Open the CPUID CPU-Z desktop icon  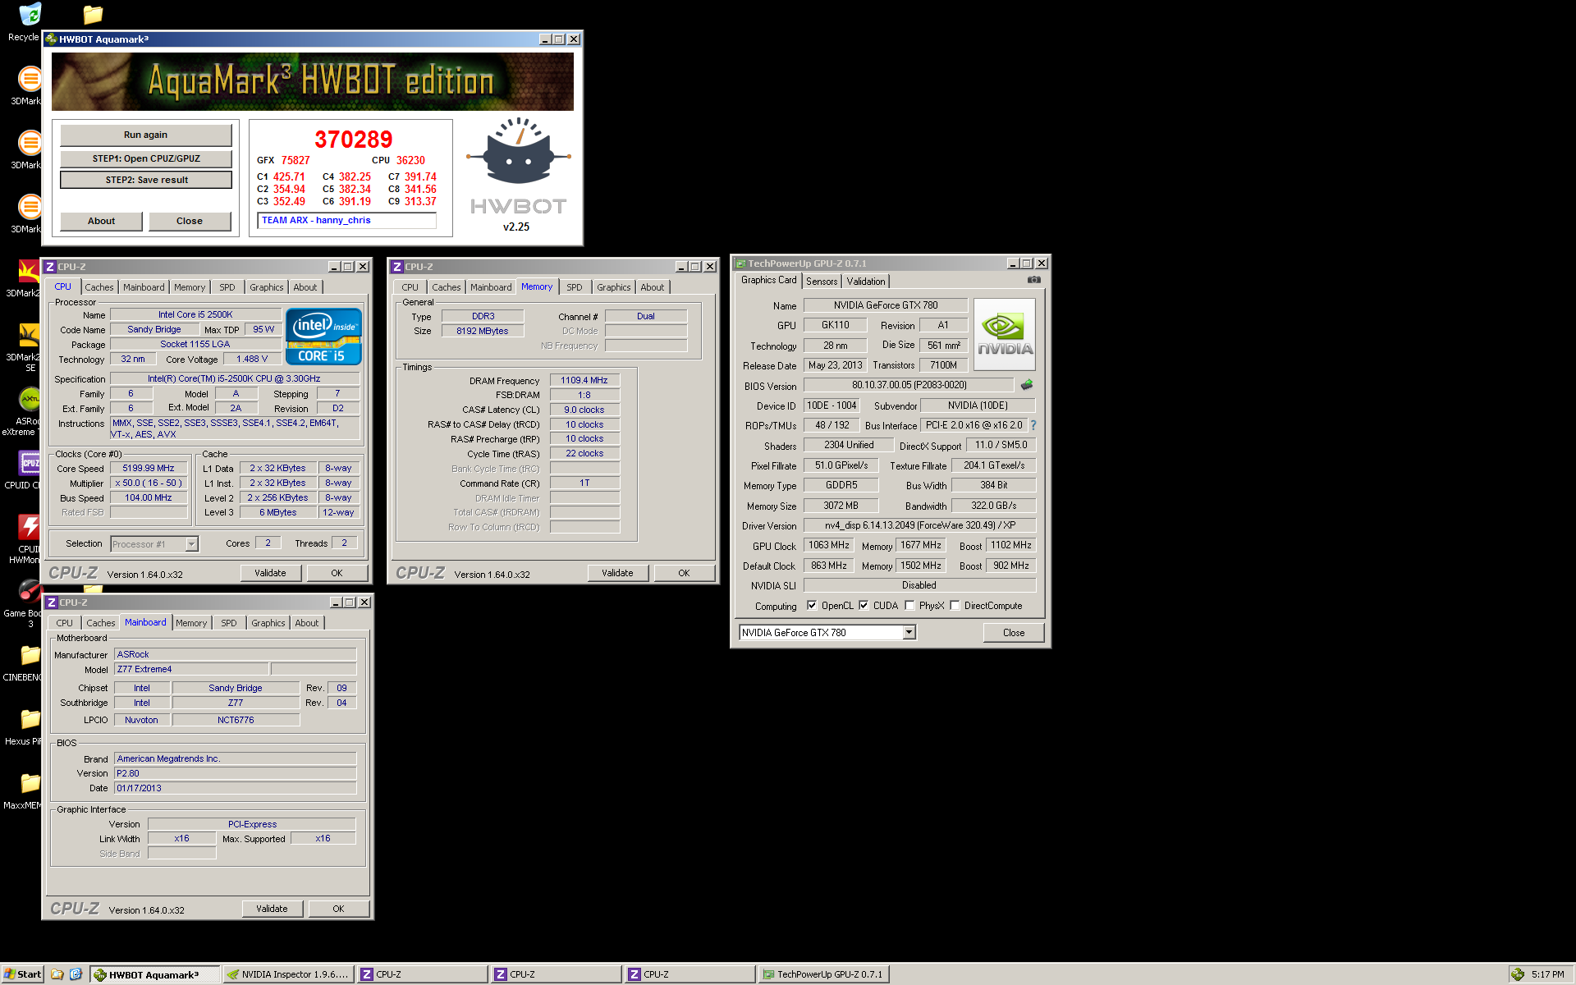(x=30, y=463)
